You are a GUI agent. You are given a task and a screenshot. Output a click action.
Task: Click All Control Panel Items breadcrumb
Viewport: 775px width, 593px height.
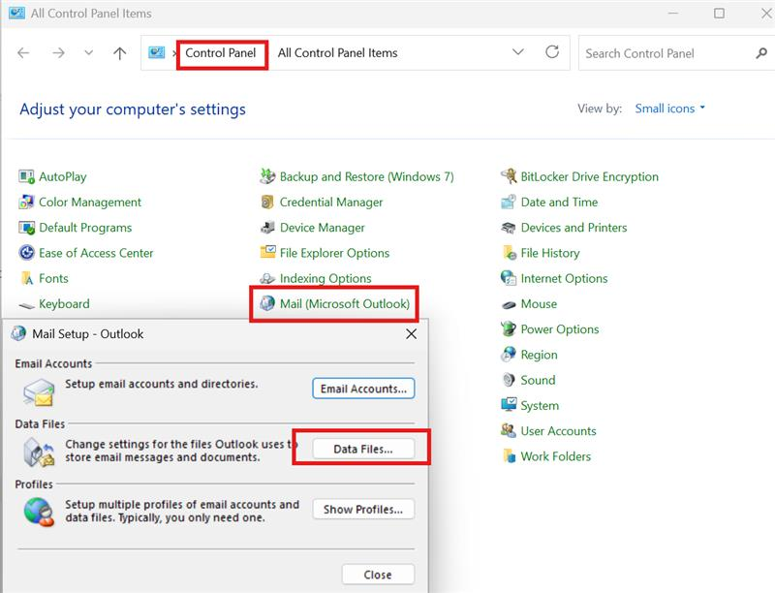pyautogui.click(x=337, y=53)
